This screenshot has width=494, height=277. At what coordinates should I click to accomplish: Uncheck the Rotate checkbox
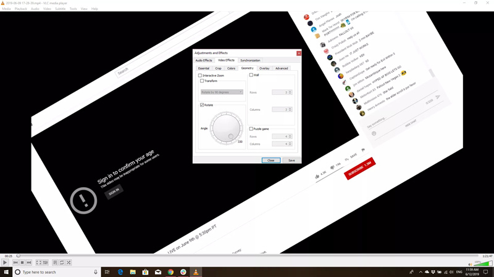[x=202, y=105]
